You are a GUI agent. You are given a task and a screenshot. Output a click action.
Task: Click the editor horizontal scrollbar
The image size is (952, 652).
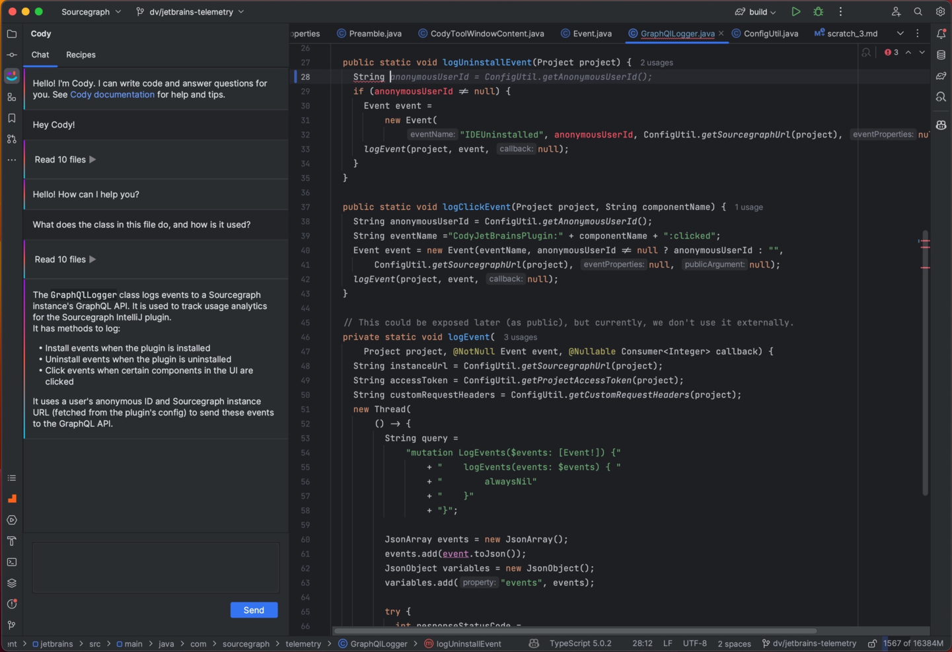pos(575,631)
